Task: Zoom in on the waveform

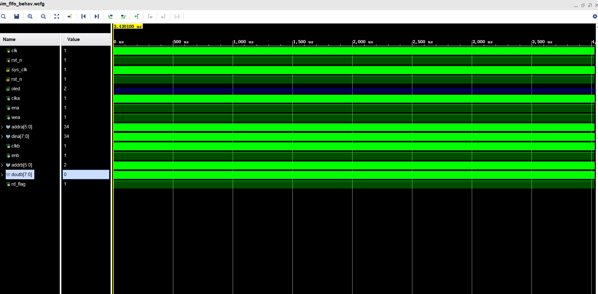Action: pos(30,16)
